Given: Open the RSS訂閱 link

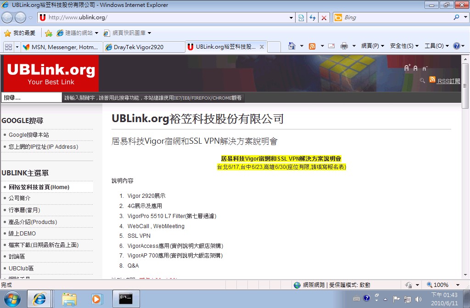Looking at the screenshot, I should coord(449,81).
